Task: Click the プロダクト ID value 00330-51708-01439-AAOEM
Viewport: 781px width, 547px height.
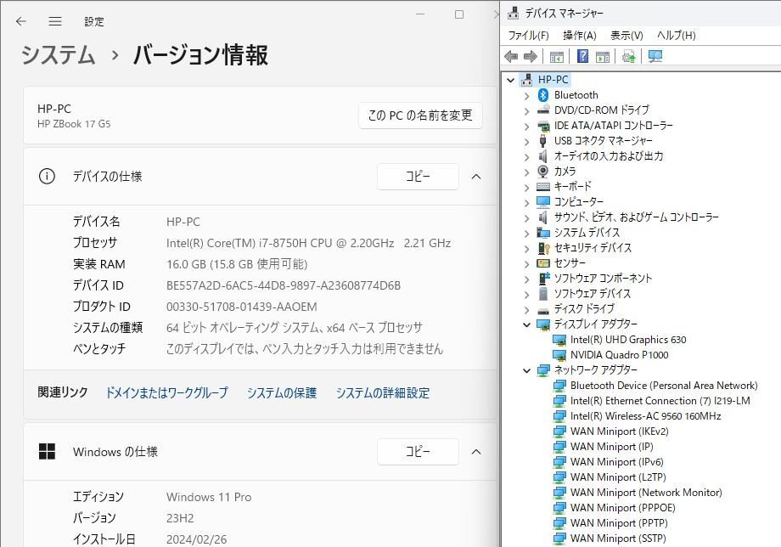Action: point(242,307)
